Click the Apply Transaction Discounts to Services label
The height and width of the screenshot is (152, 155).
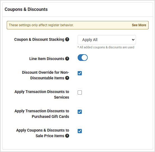tap(42, 94)
